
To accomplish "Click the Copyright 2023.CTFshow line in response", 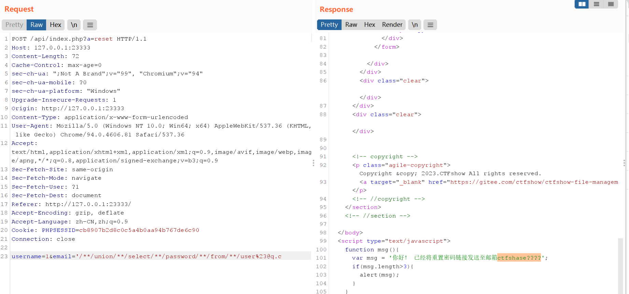I will (x=450, y=174).
